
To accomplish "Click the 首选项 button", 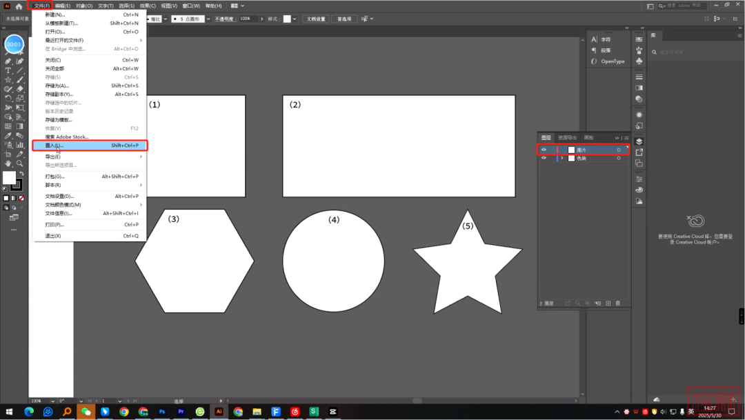I will (x=344, y=19).
